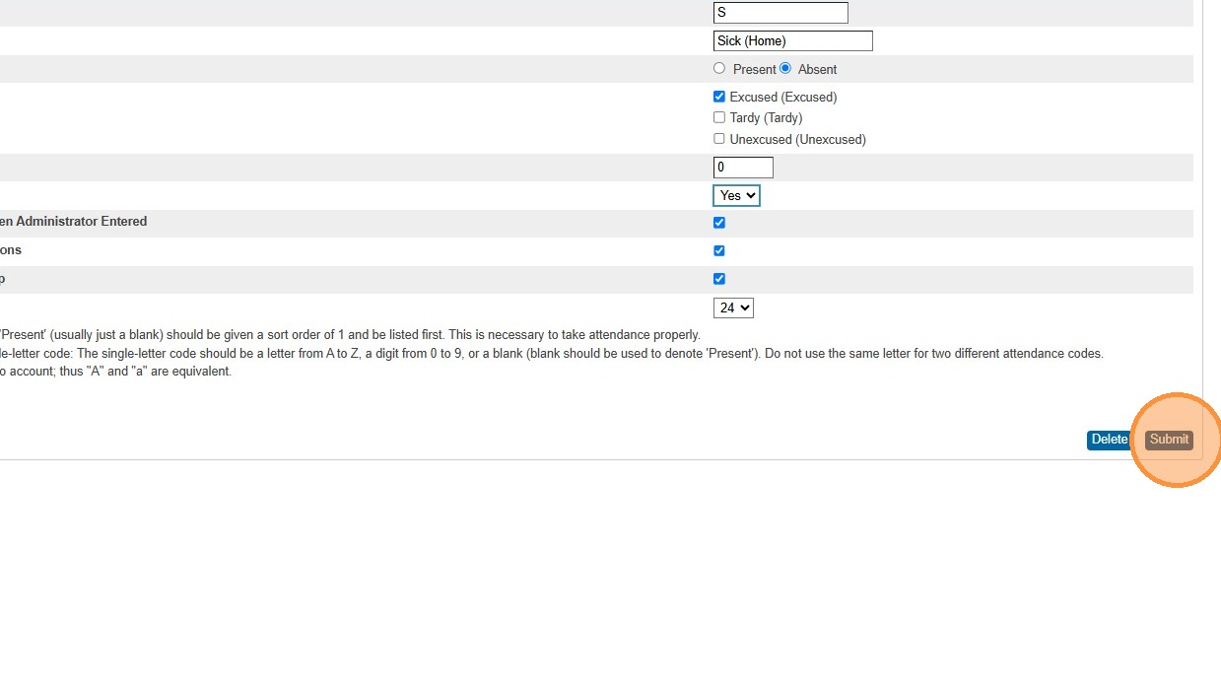Click the Submit button
Viewport: 1221px width, 683px height.
coord(1169,440)
